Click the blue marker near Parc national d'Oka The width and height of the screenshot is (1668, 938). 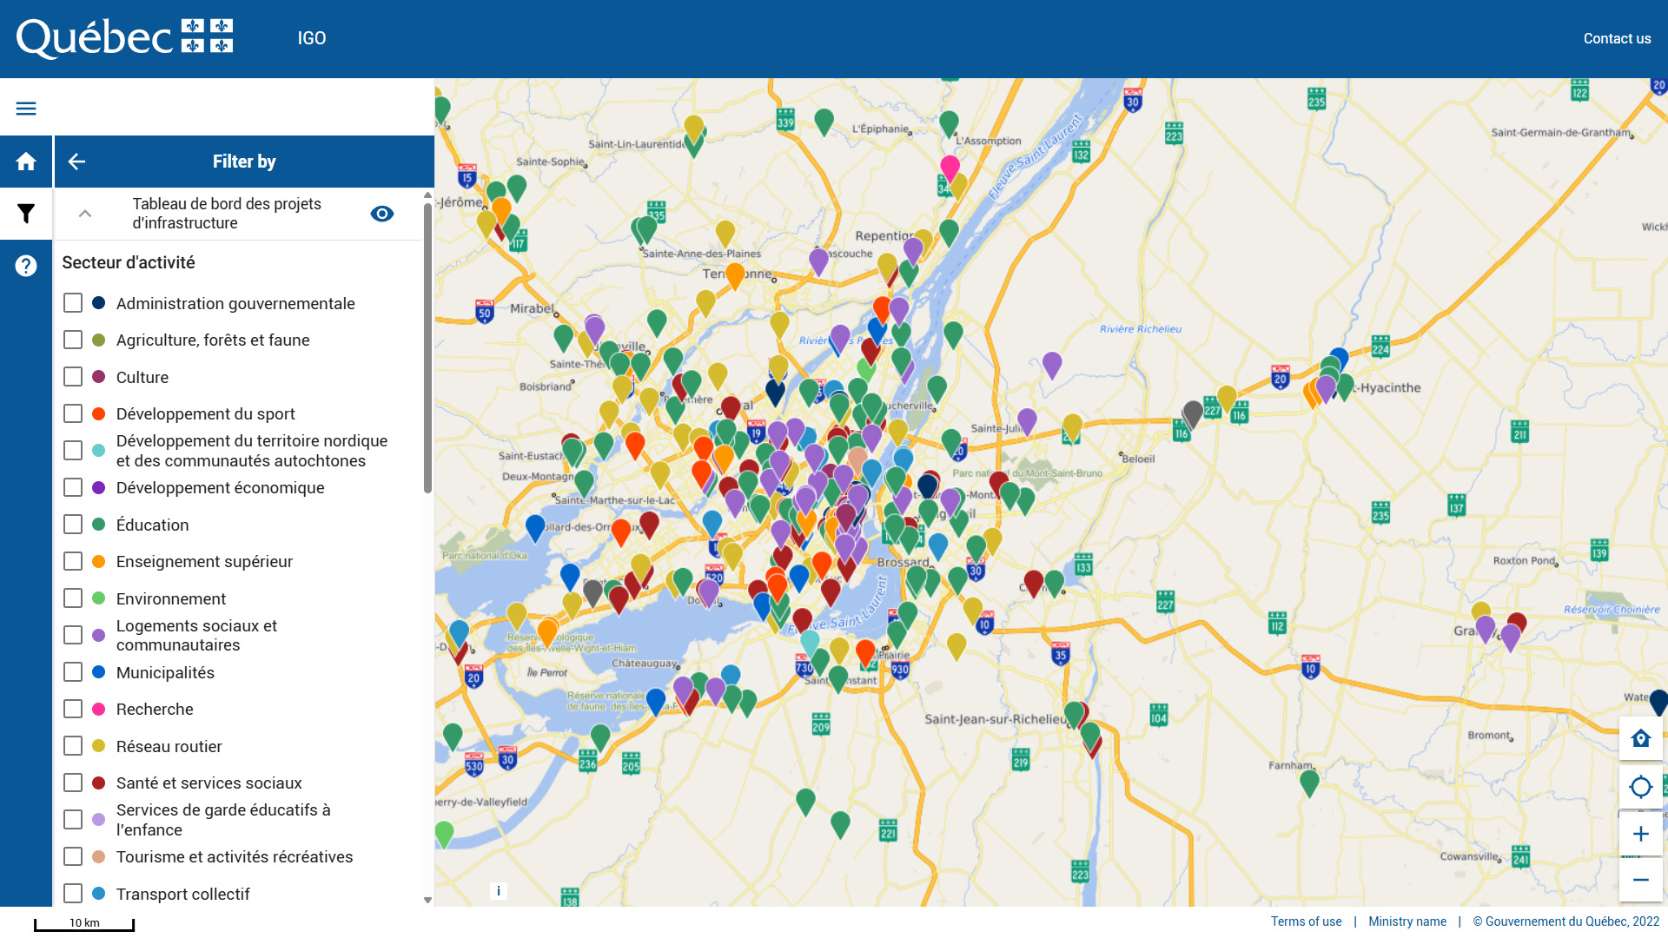(x=535, y=527)
